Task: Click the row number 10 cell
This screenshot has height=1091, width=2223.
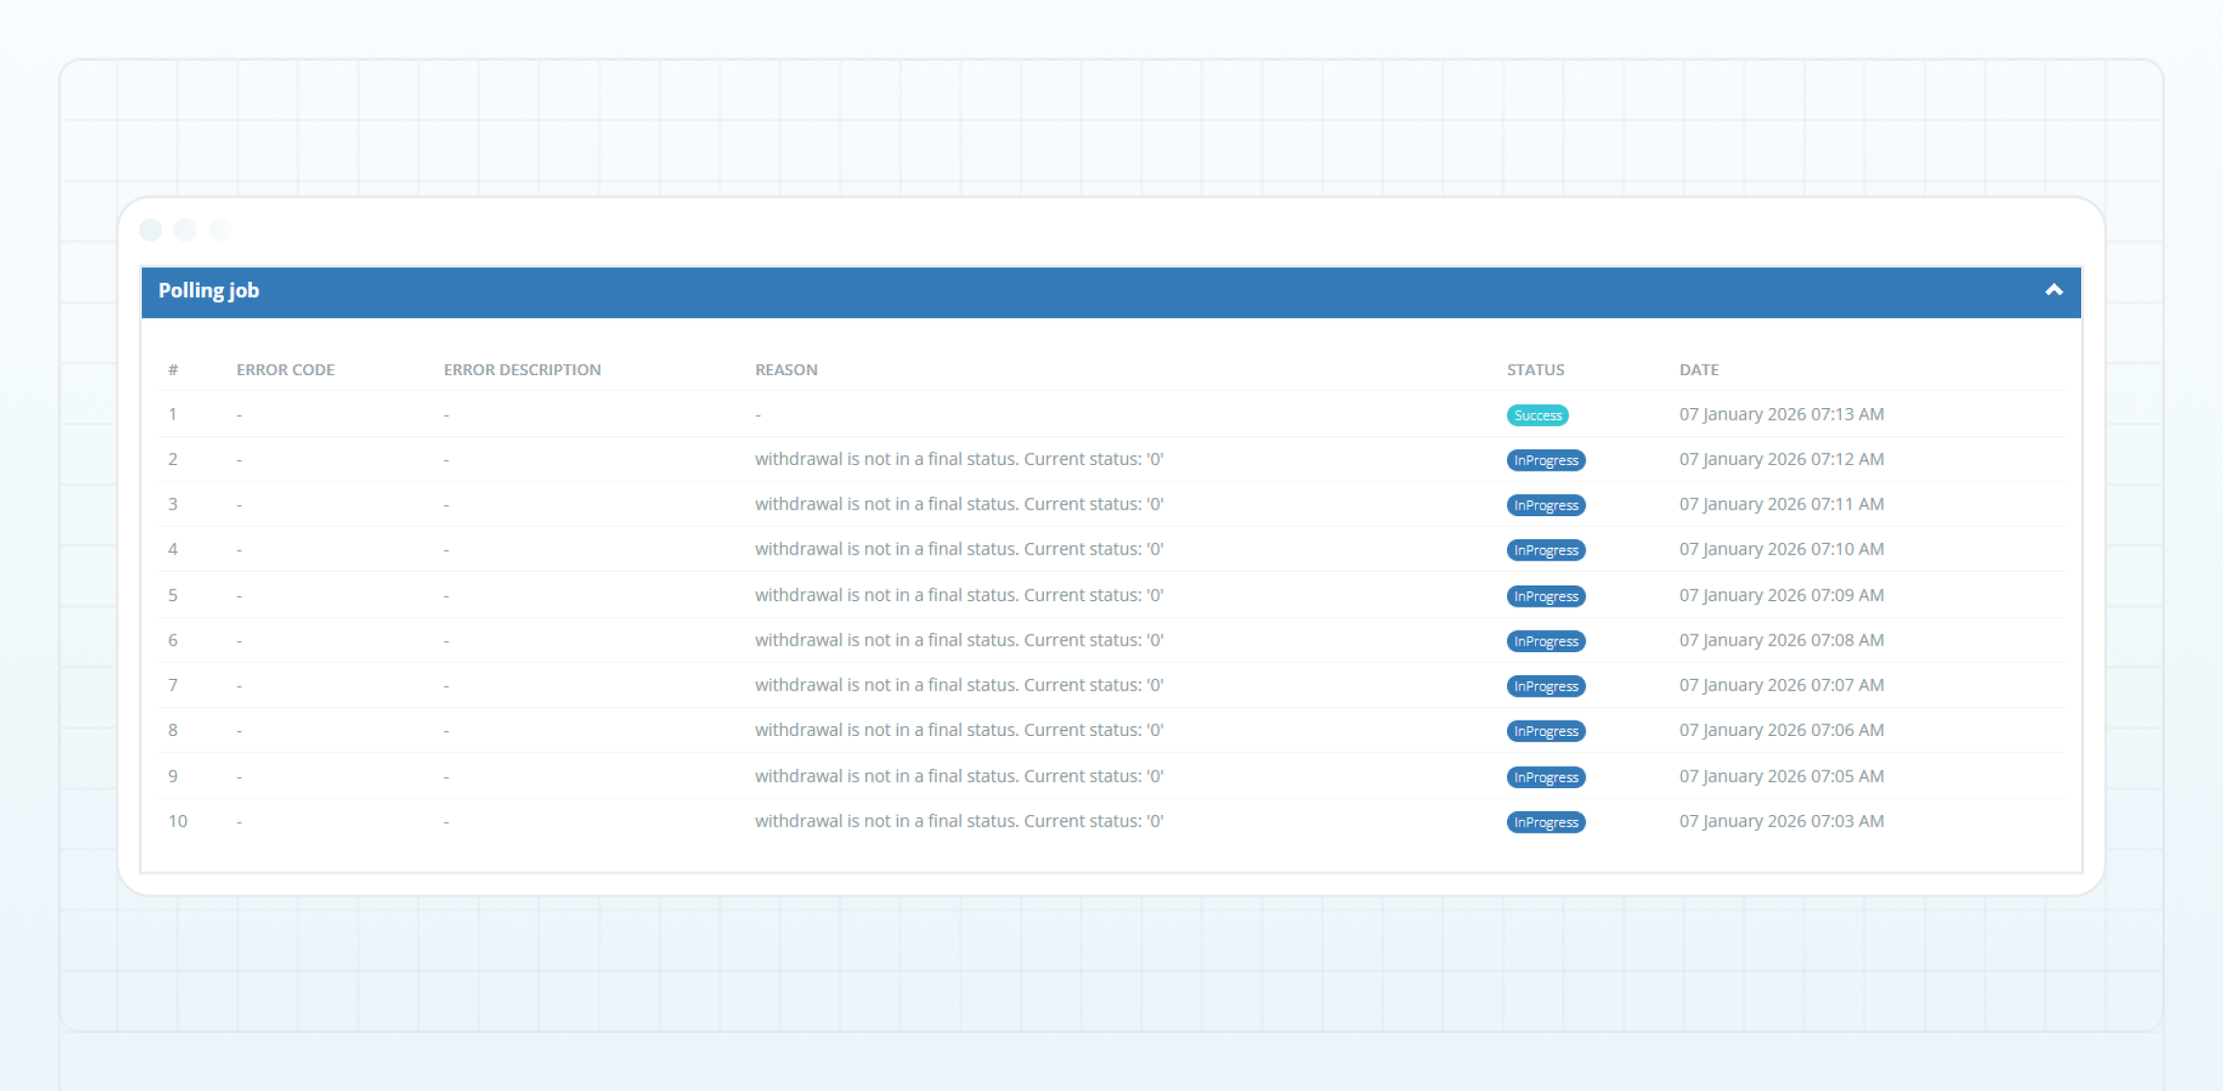Action: (178, 822)
